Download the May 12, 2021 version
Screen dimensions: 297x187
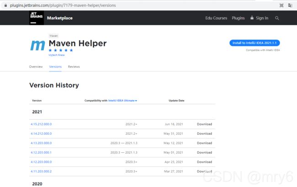coord(204,143)
